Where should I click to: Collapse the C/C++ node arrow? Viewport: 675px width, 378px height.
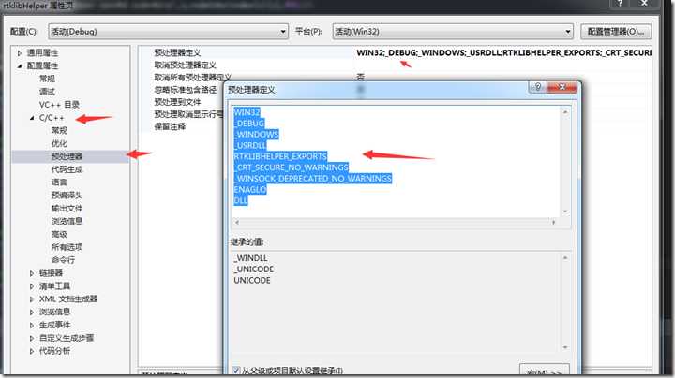coord(32,118)
